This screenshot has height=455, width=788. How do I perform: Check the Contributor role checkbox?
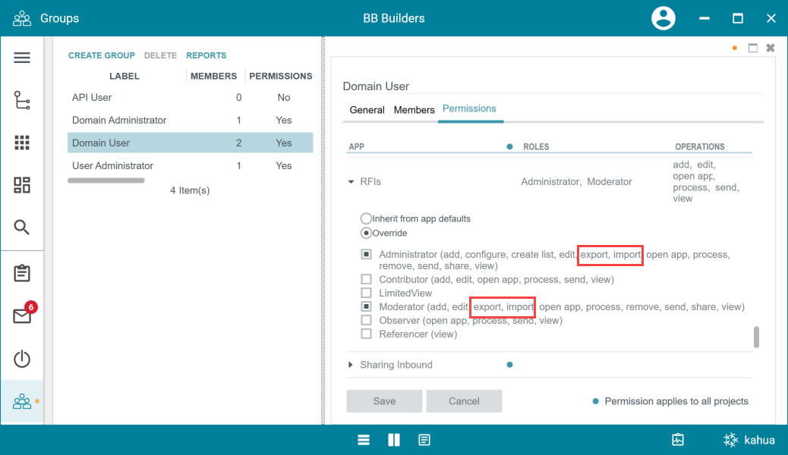pos(366,279)
